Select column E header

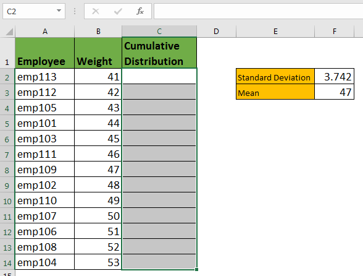[275, 32]
